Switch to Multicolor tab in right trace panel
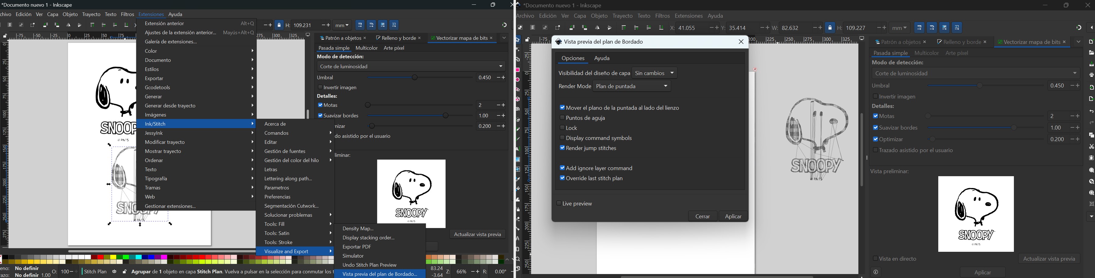 (926, 53)
